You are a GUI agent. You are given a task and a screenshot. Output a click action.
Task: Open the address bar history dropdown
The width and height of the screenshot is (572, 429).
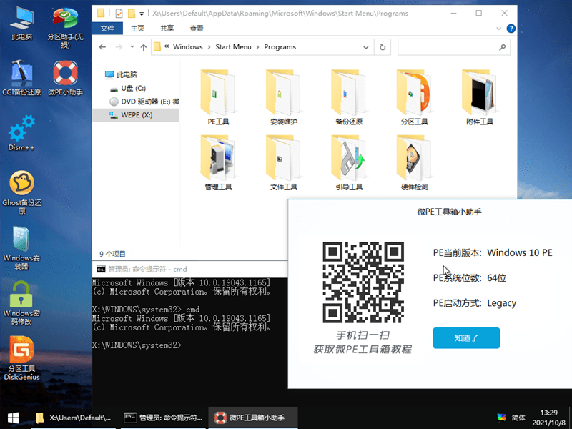[x=365, y=47]
